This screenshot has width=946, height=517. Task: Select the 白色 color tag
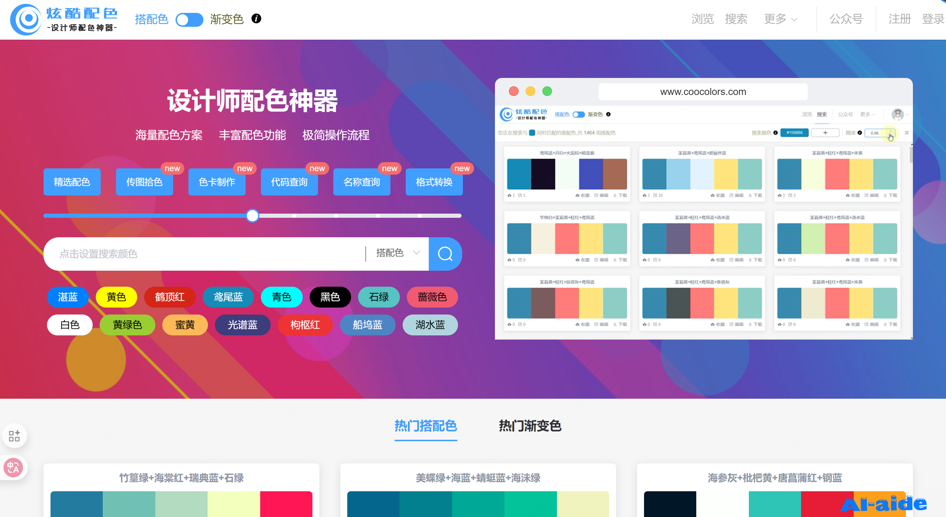pos(70,325)
